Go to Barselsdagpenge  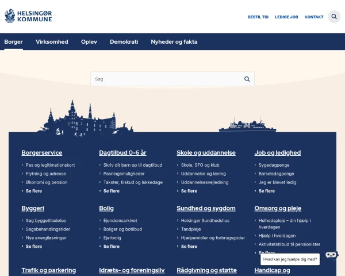point(277,174)
